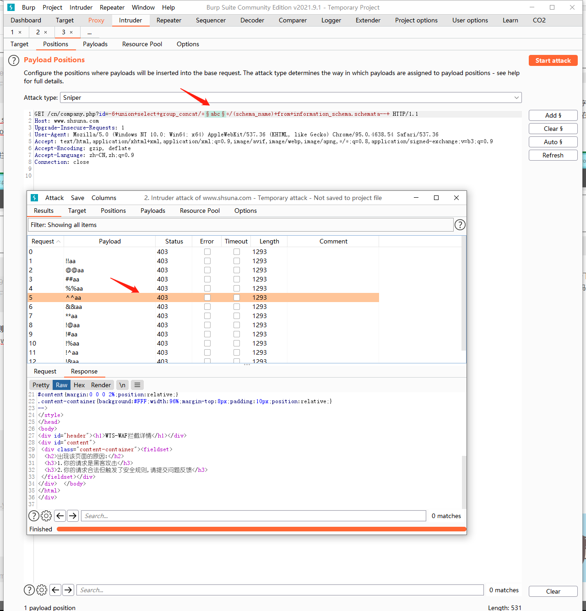Close Intruder tab 2

click(45, 32)
